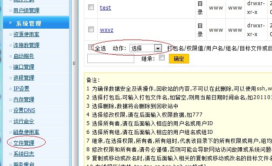Viewport: 272px width, 166px height.
Task: Go to 进程管理 in sidebar
Action: pyautogui.click(x=24, y=78)
